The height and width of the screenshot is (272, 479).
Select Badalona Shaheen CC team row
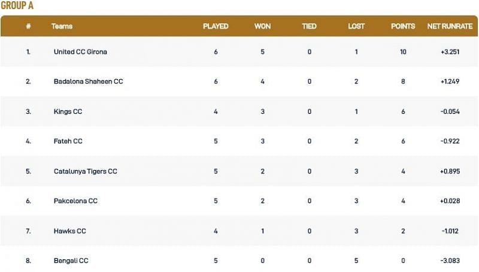tap(88, 81)
